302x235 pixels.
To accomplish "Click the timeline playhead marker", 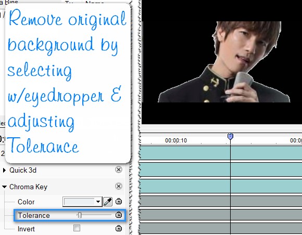I will coord(230,137).
